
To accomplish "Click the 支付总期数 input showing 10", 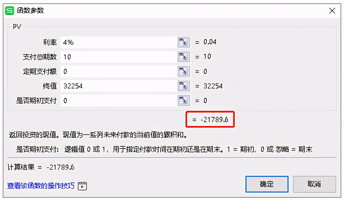I will click(118, 57).
